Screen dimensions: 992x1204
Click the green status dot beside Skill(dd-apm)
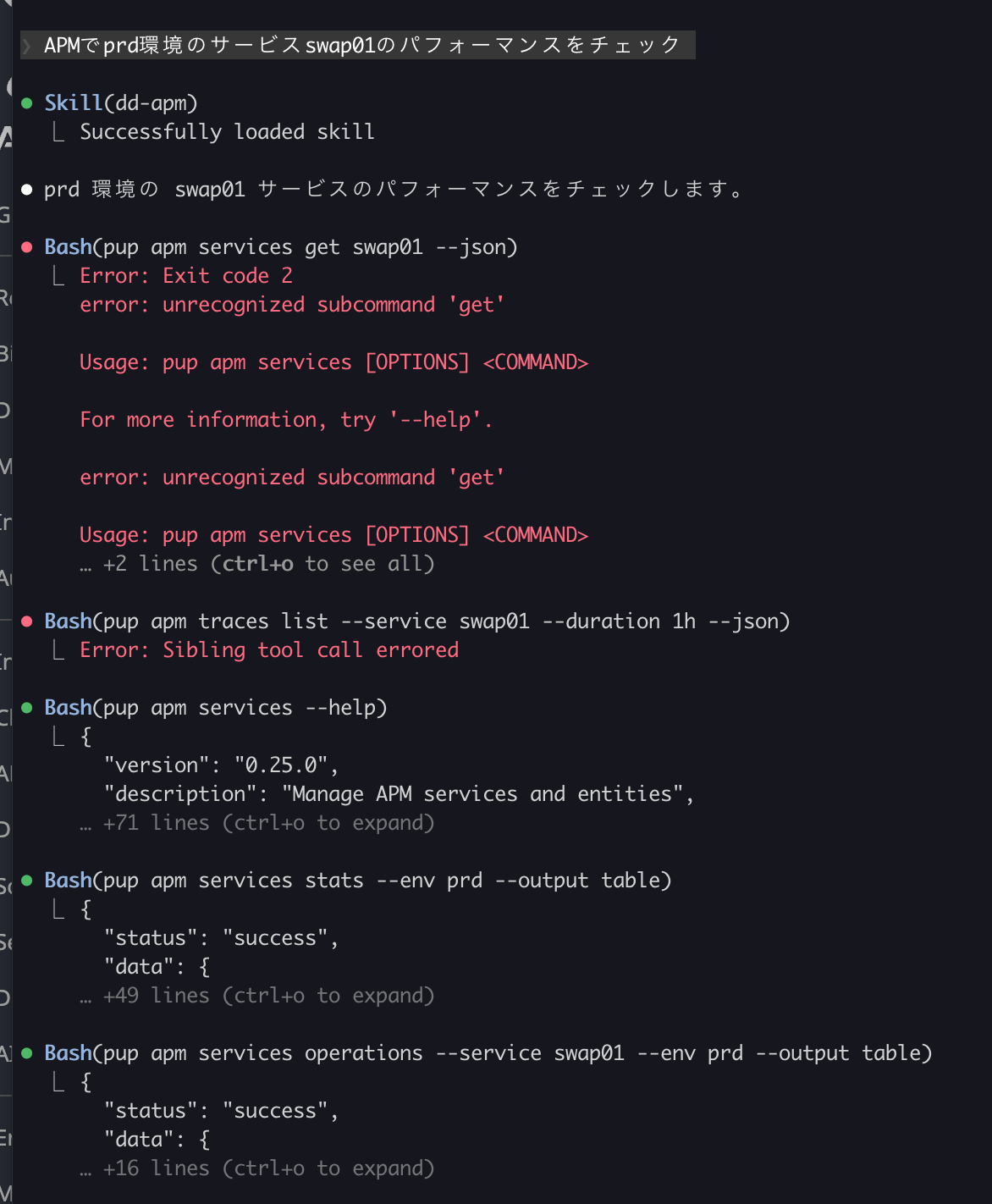tap(27, 103)
